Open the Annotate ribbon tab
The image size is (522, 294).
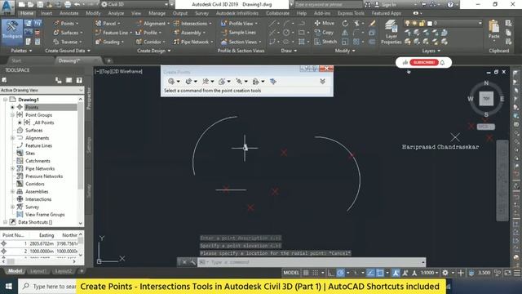(x=69, y=13)
